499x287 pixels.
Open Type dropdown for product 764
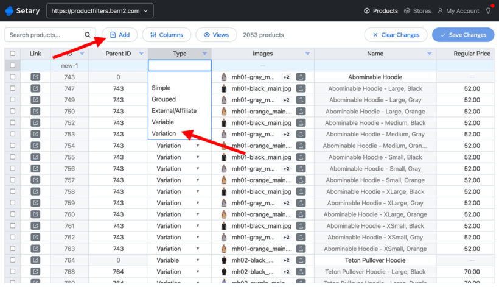tap(198, 260)
